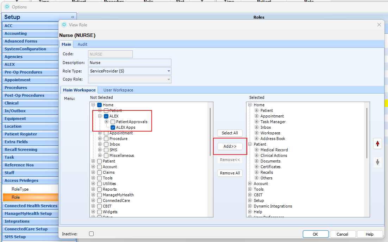Tick the ALEX checkbox in Not Selected

pos(106,116)
